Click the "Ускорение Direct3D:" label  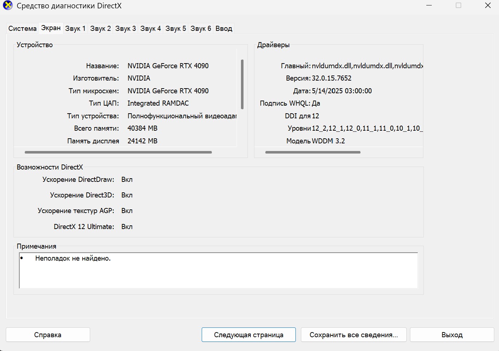click(x=82, y=195)
